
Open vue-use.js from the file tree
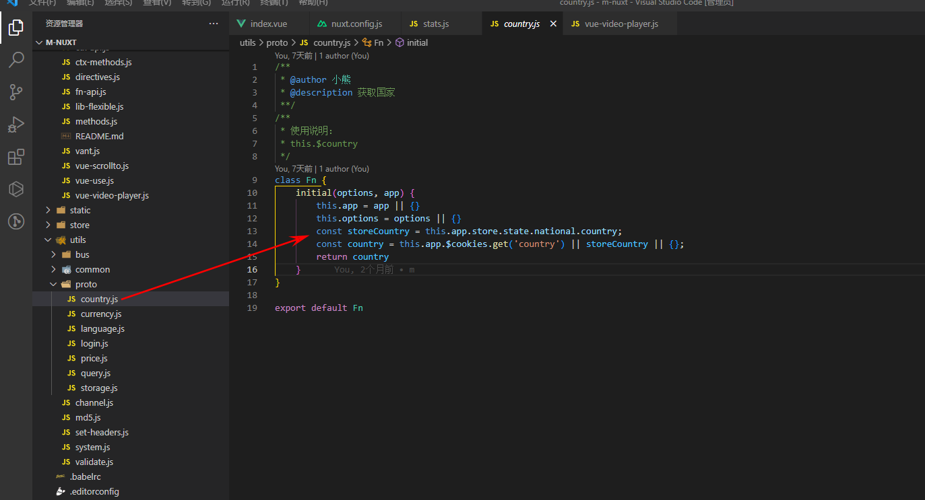click(94, 180)
